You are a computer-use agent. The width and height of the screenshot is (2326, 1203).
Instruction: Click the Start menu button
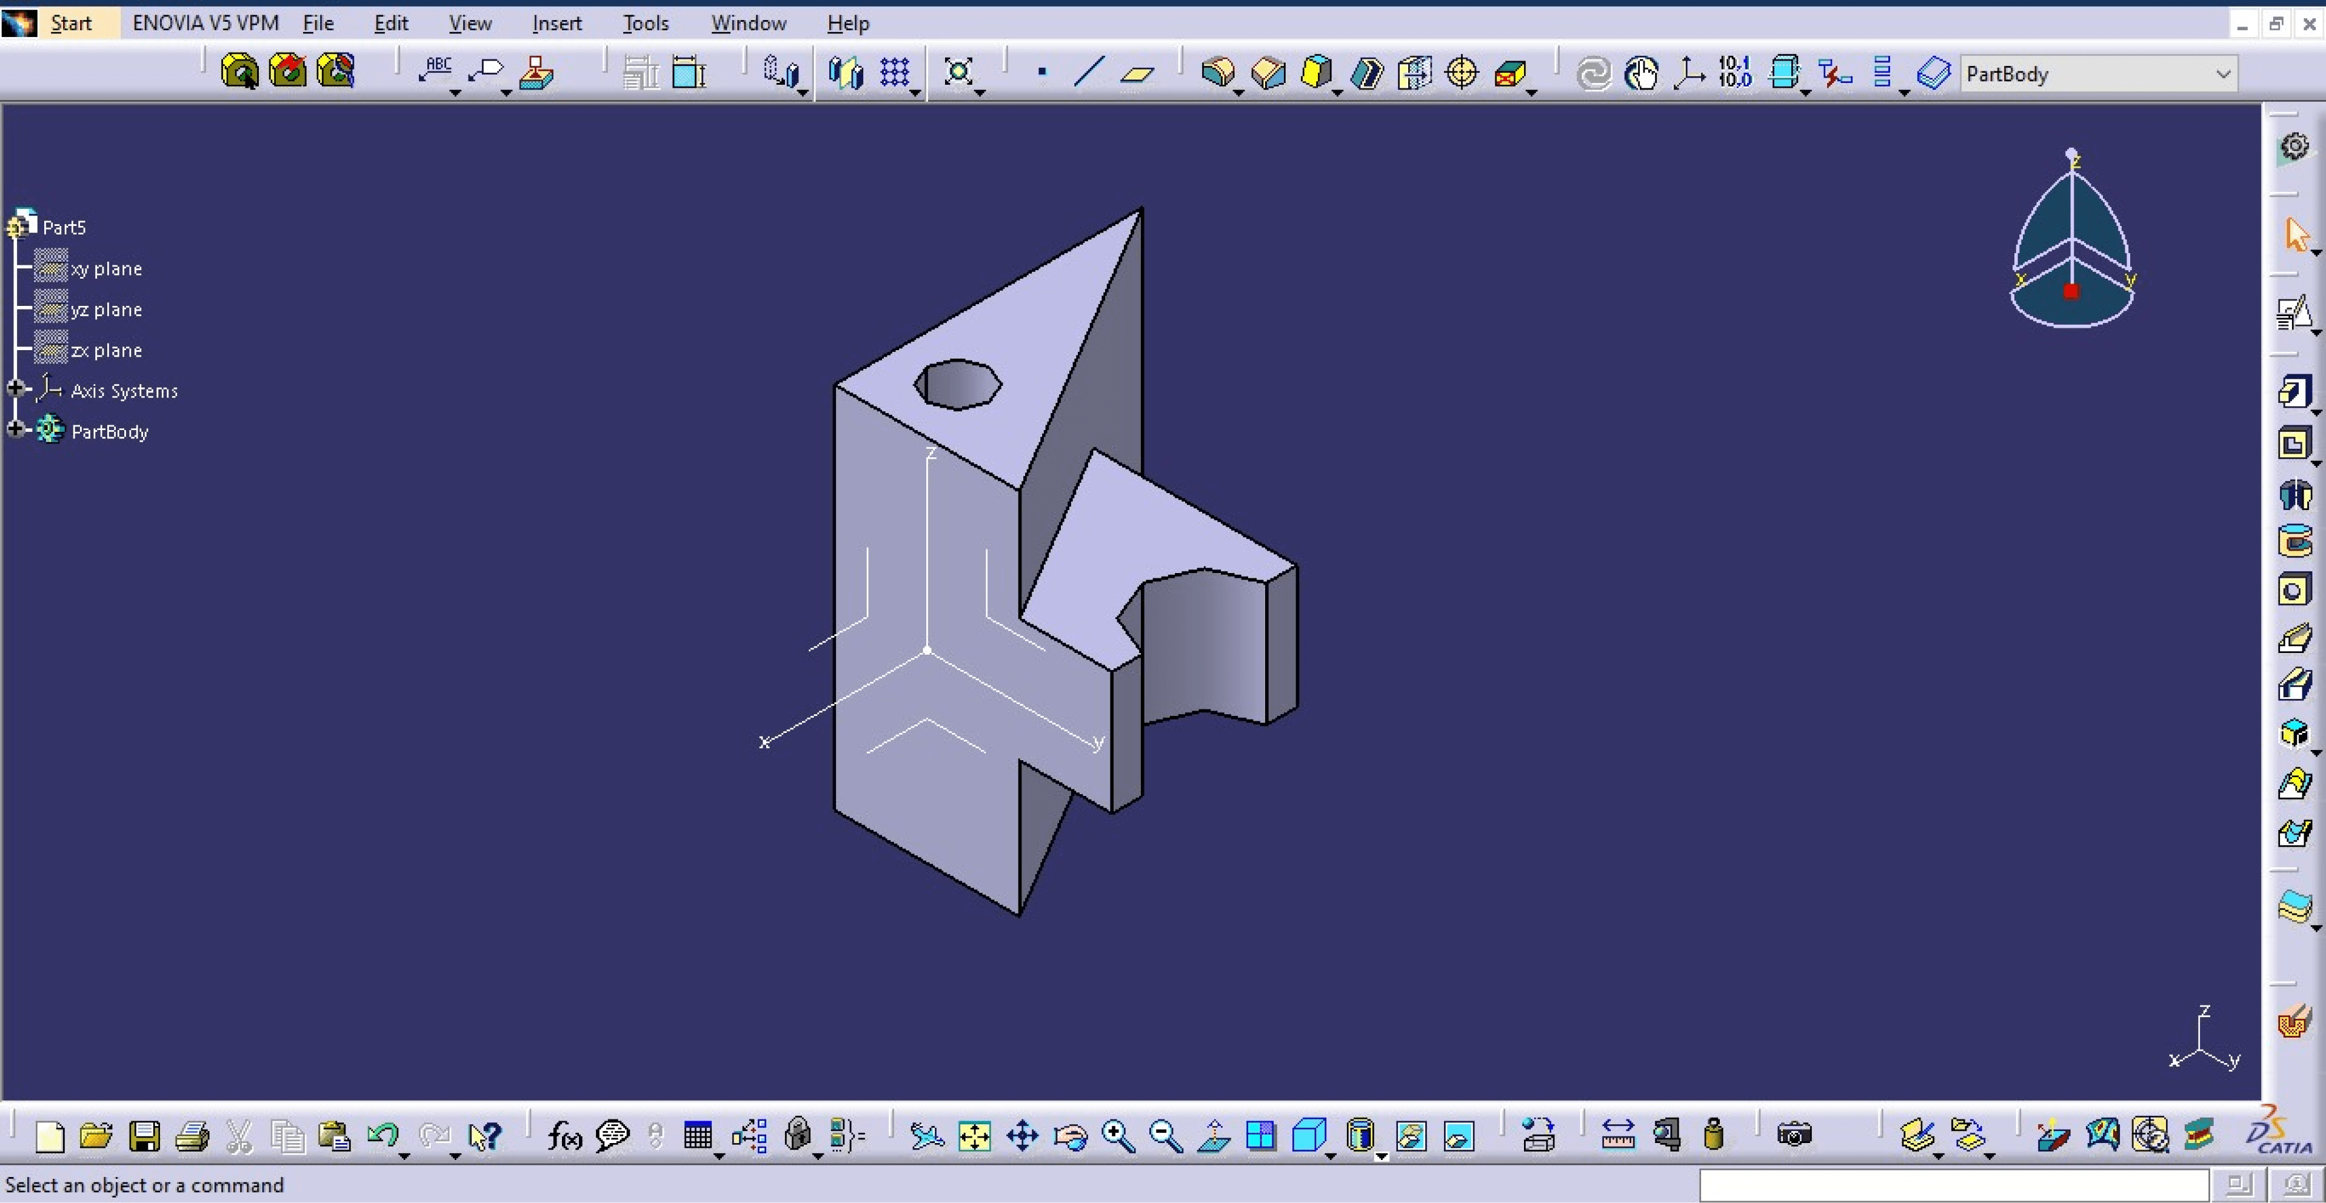point(70,22)
